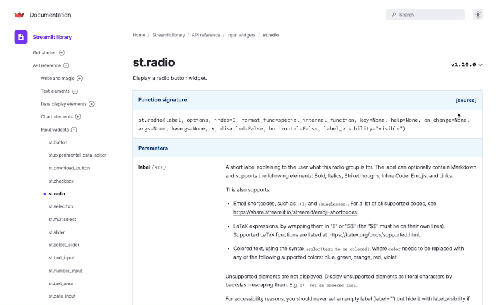
Task: Click the API reference label
Action: click(47, 65)
